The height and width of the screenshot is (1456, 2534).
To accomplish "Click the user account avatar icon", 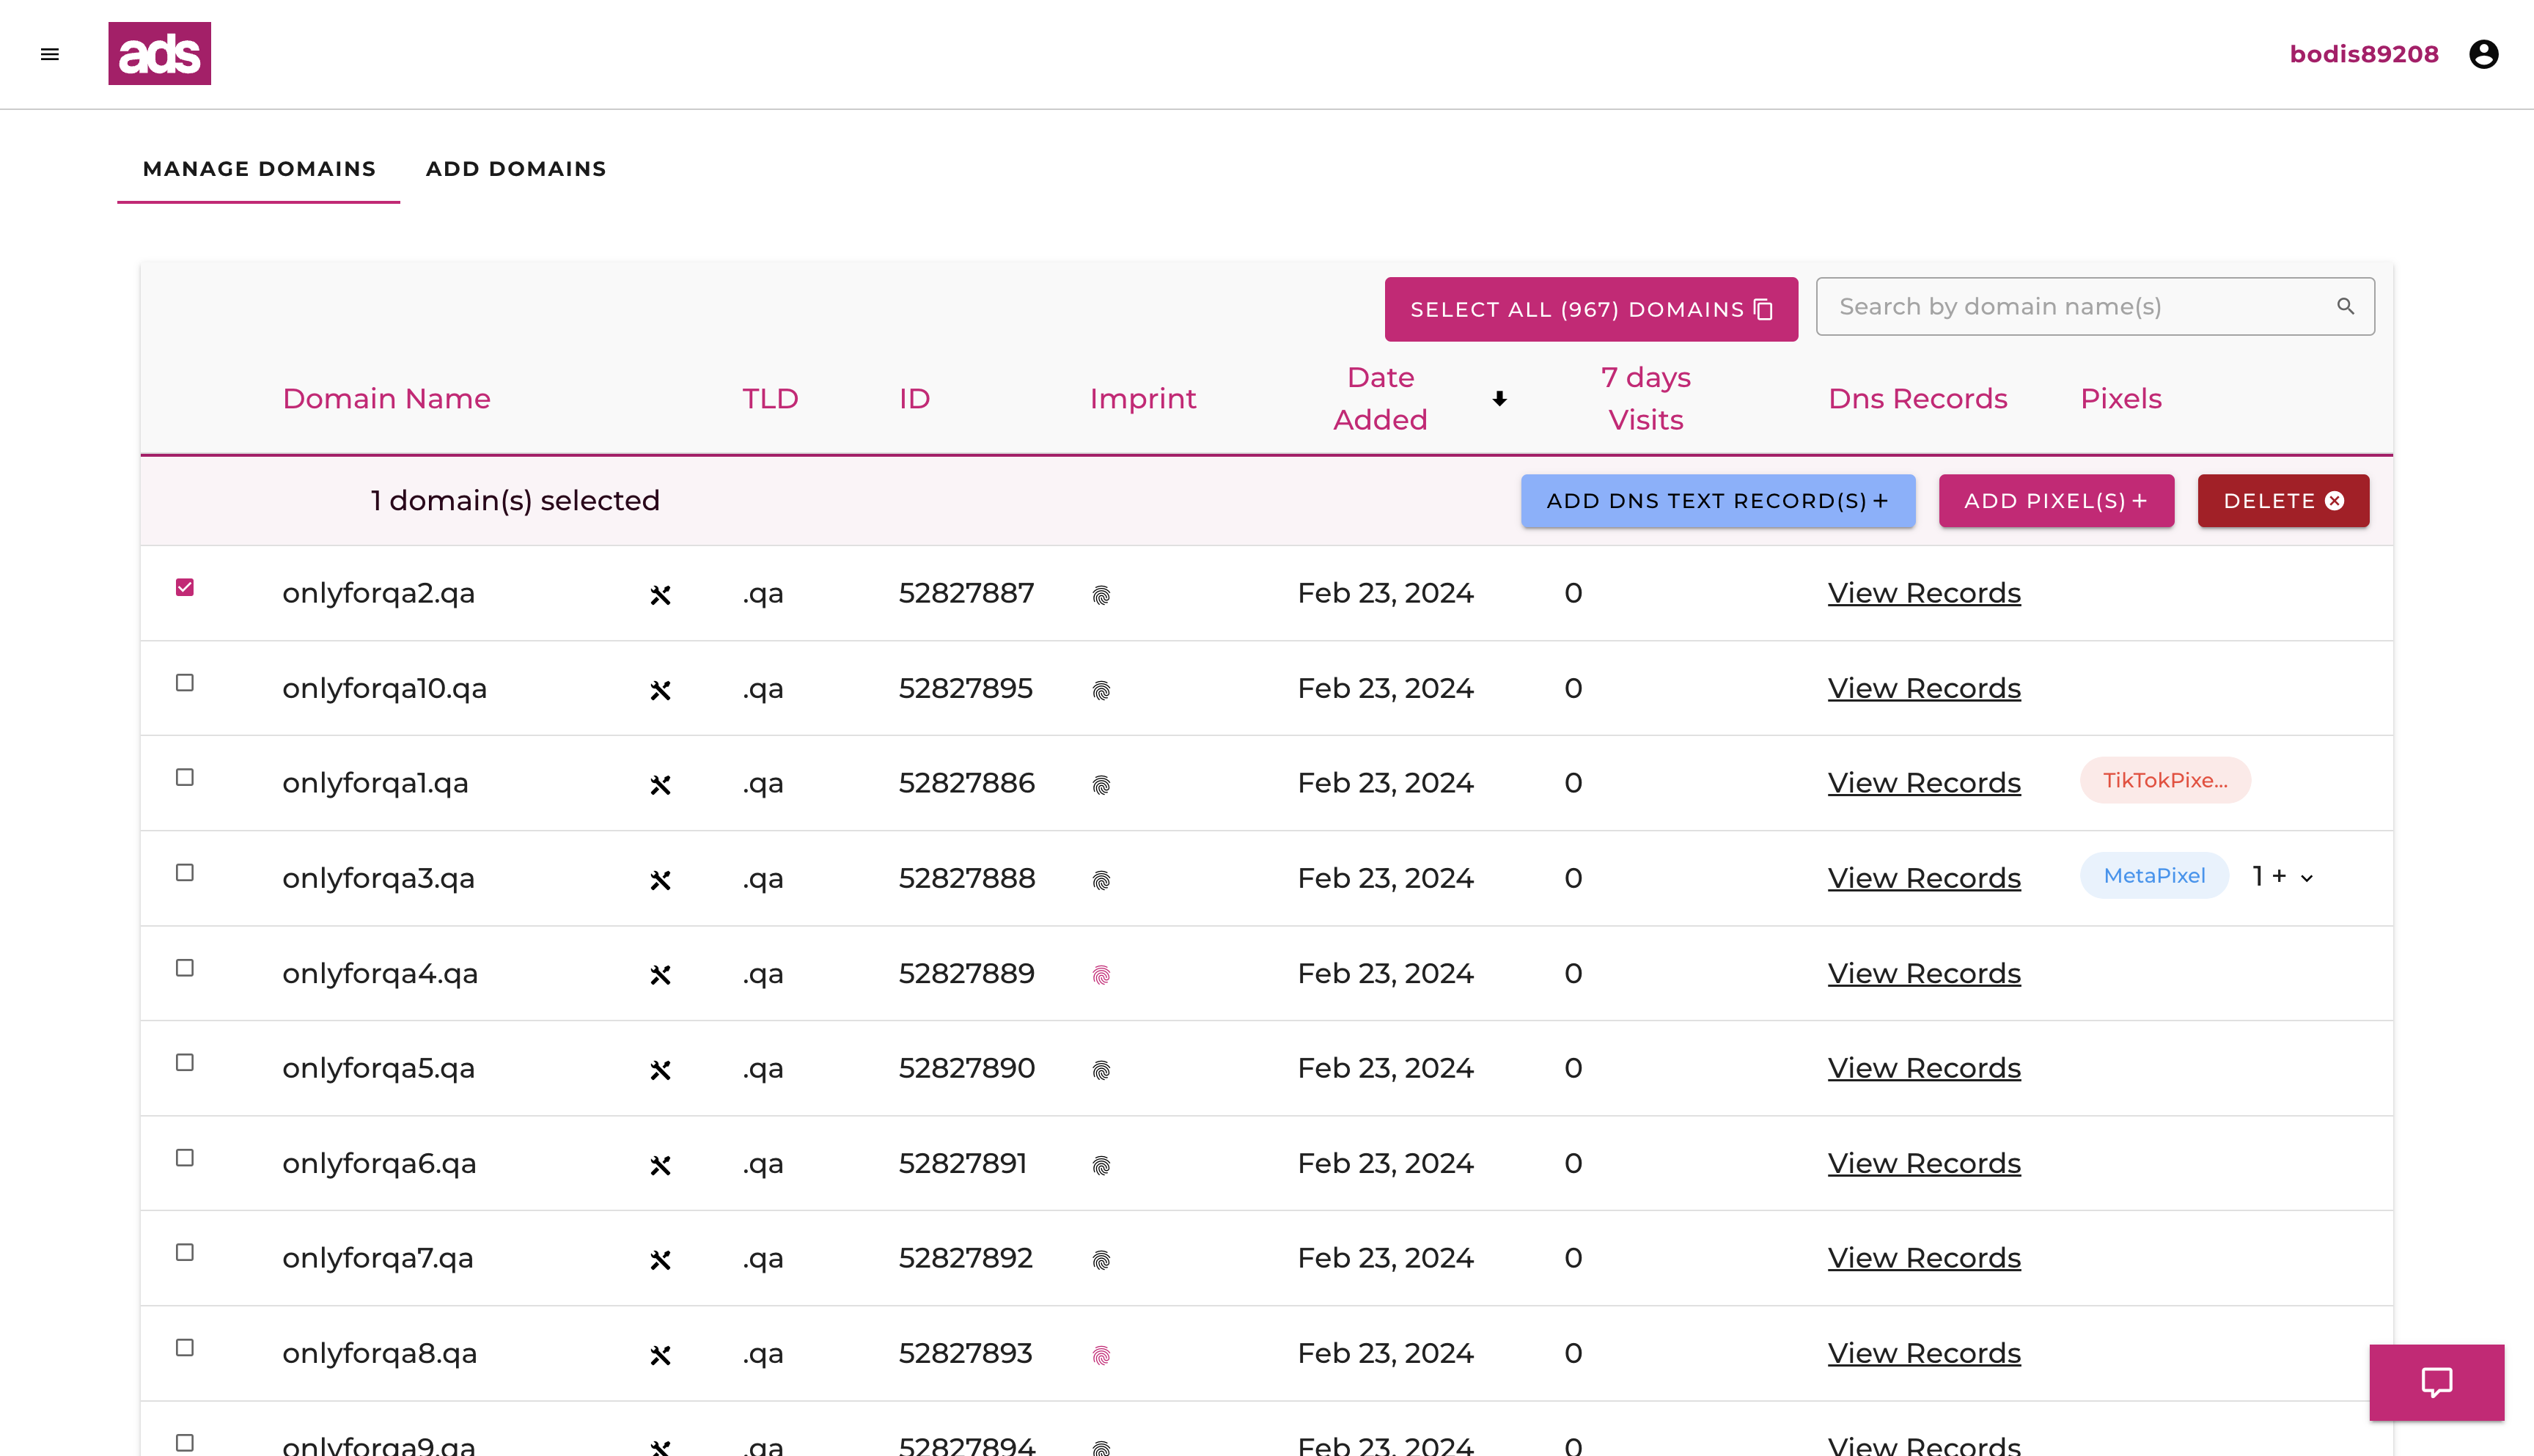I will pyautogui.click(x=2483, y=54).
